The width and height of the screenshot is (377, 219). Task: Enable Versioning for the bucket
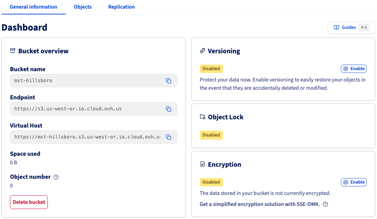pos(354,69)
